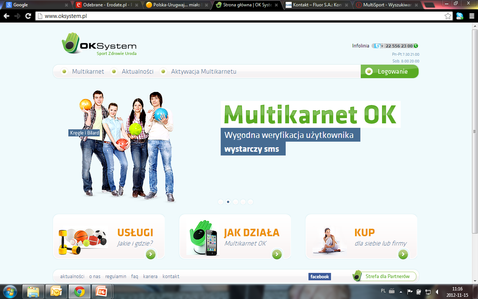478x299 pixels.
Task: Click the green arrow on the USŁUGI card
Action: [x=150, y=255]
